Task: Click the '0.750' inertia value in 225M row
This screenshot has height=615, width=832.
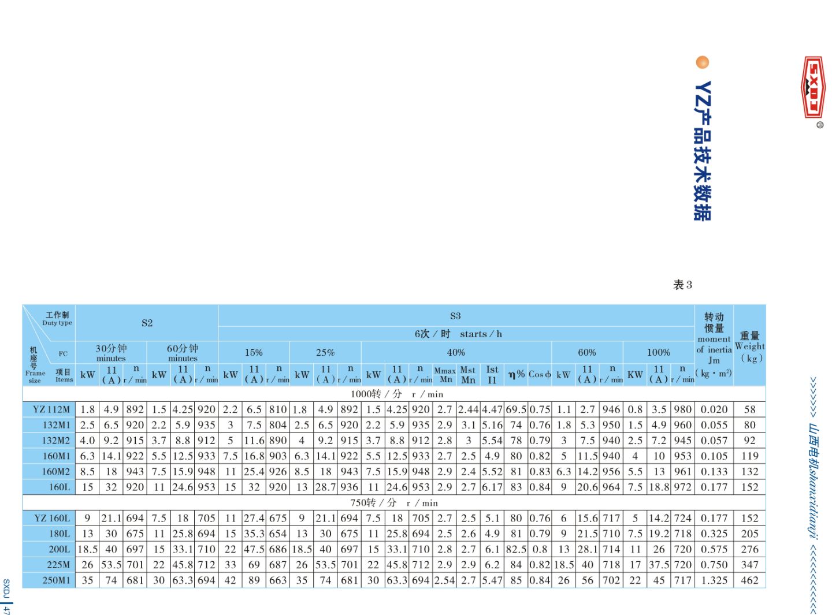Action: coord(714,565)
